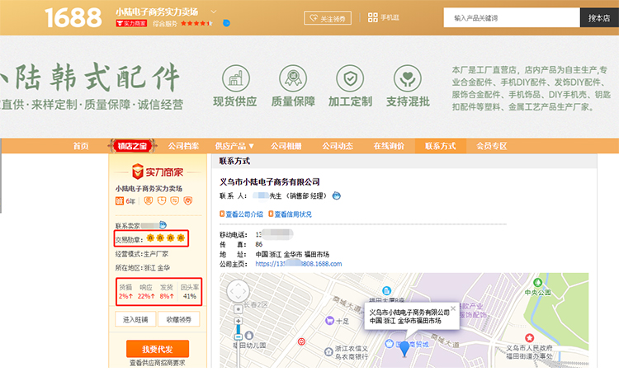Click the 交易勋章 medal icons
This screenshot has width=619, height=381.
[165, 238]
